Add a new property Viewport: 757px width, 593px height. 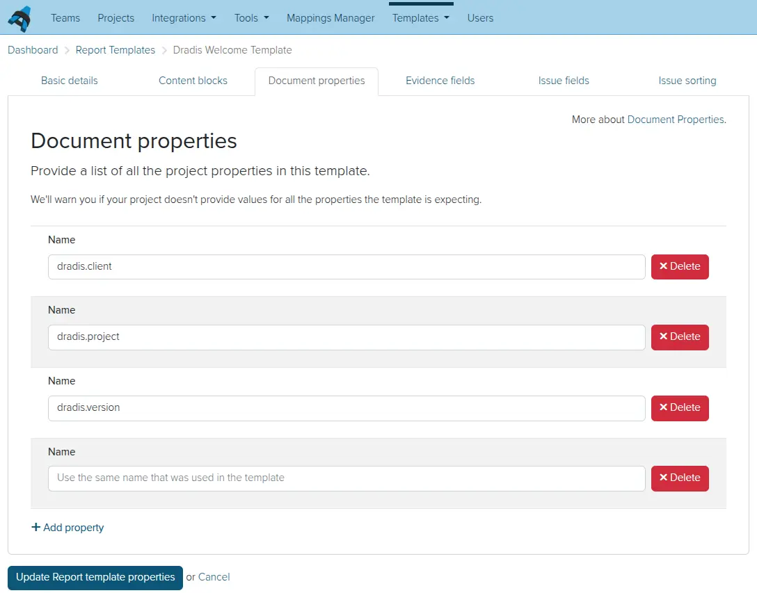click(x=67, y=528)
